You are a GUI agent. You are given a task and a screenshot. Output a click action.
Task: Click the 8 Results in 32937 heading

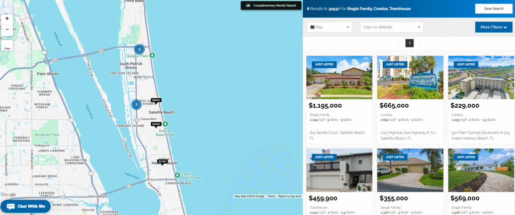pyautogui.click(x=359, y=9)
